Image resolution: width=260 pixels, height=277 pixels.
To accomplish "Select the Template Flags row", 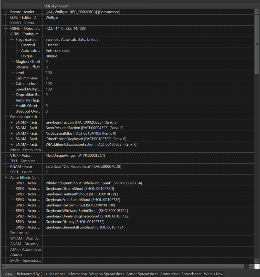I will pyautogui.click(x=128, y=100).
